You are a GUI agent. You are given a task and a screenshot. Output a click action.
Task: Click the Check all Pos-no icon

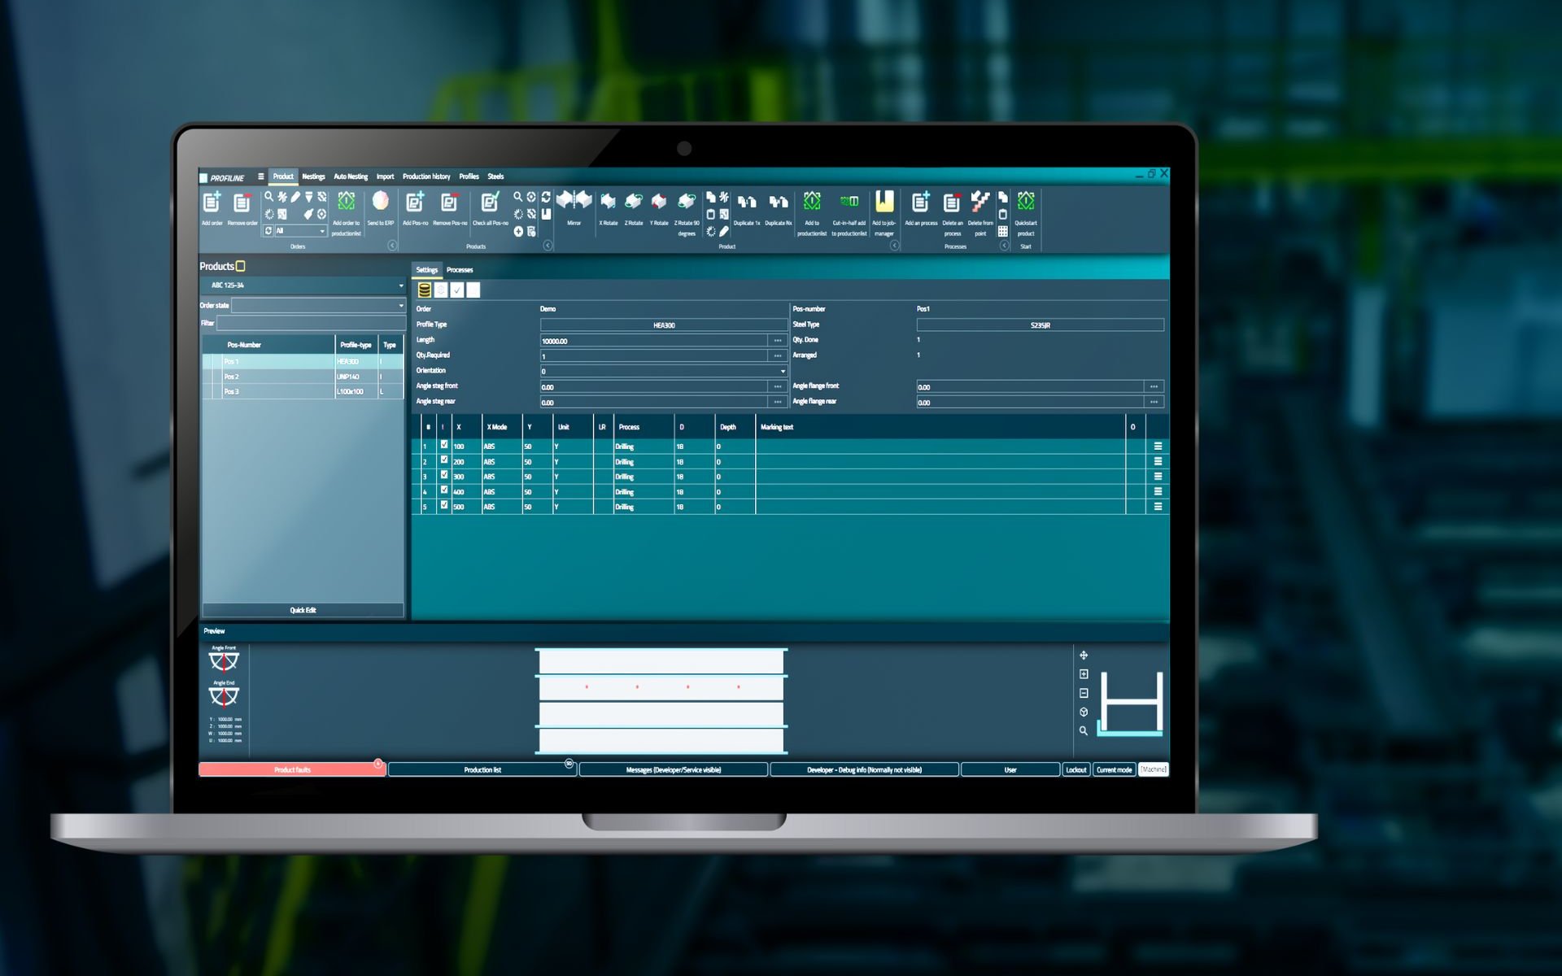490,202
